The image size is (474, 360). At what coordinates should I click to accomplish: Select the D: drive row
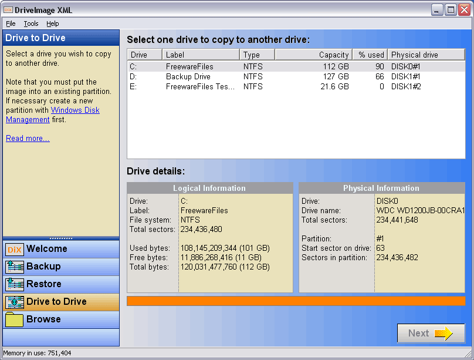pyautogui.click(x=296, y=76)
